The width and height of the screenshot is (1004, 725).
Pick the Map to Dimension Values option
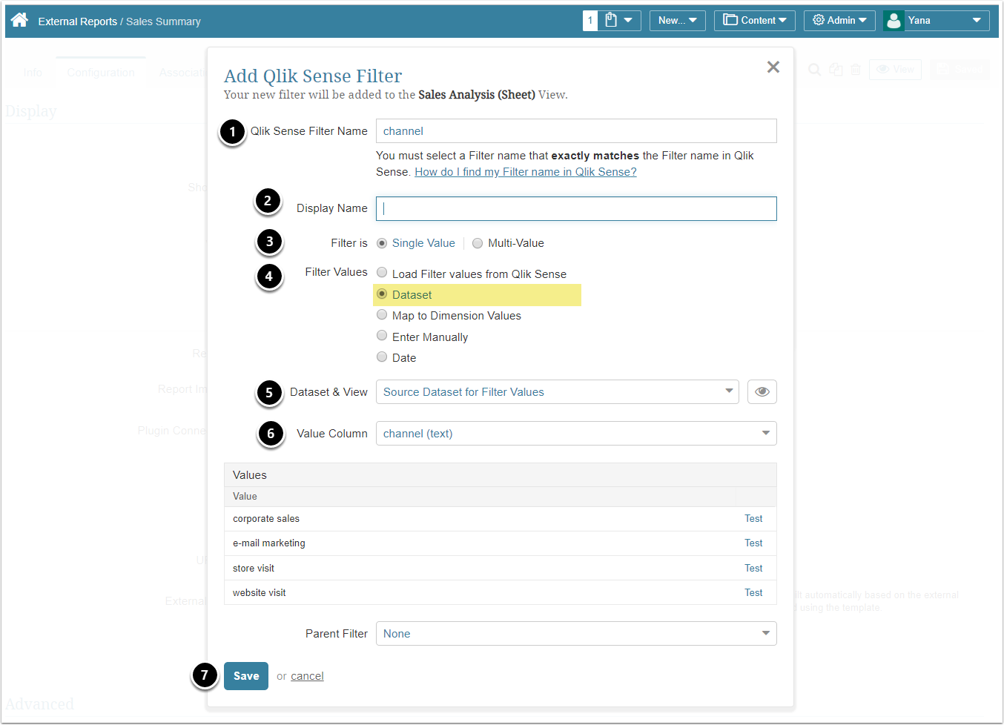point(382,315)
